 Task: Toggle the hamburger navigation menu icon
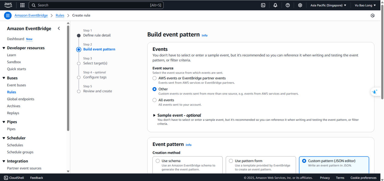tap(8, 15)
